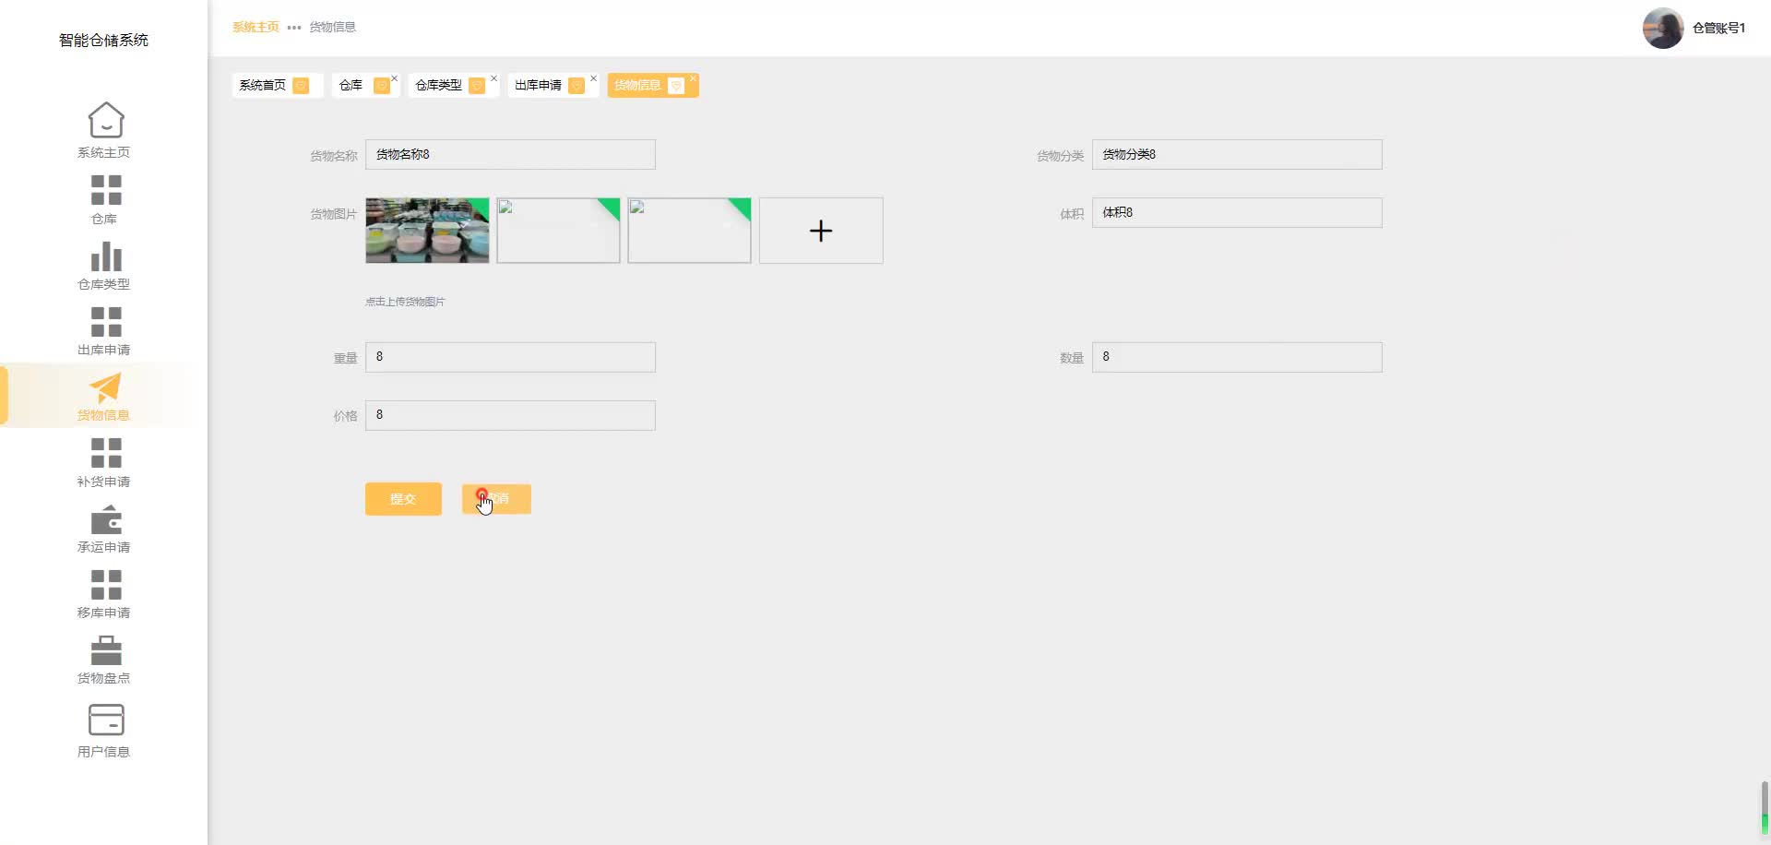
Task: Close the 货物信息 tab
Action: point(694,78)
